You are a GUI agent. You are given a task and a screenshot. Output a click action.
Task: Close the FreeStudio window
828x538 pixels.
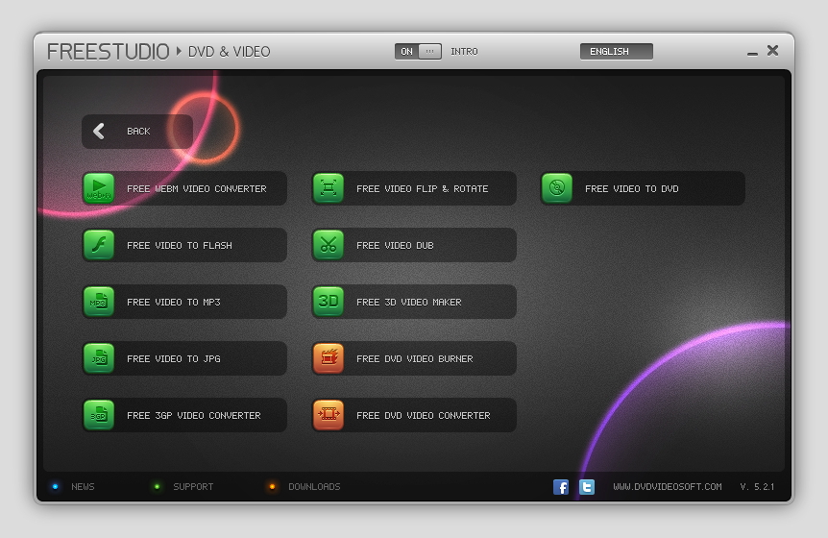pyautogui.click(x=772, y=50)
